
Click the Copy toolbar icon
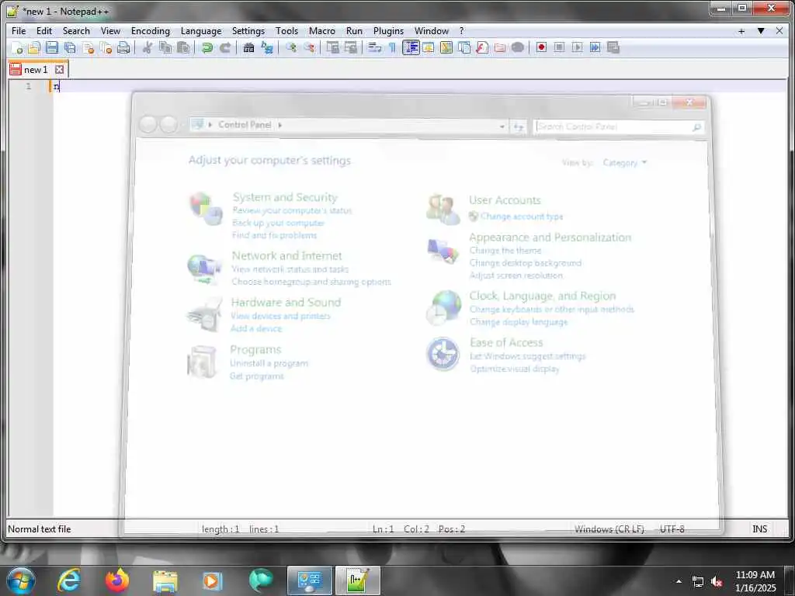[x=165, y=47]
